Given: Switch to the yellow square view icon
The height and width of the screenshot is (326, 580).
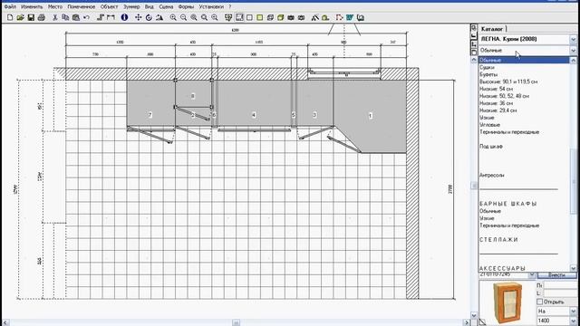Looking at the screenshot, I should point(260,17).
